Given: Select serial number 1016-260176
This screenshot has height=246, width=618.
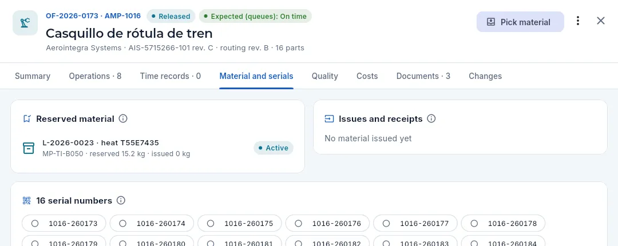Looking at the screenshot, I should [327, 224].
